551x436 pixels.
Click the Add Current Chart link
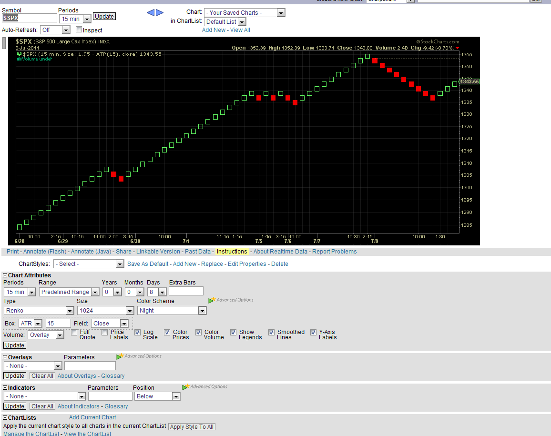(x=92, y=417)
